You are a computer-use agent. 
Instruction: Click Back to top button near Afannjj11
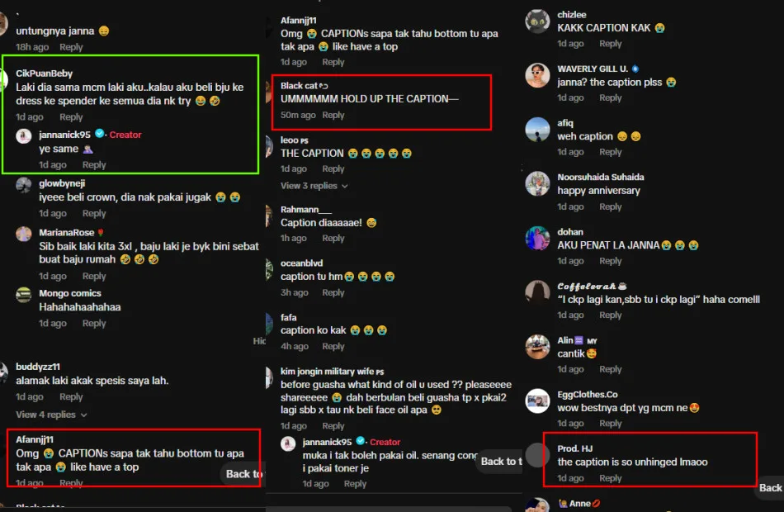[243, 473]
